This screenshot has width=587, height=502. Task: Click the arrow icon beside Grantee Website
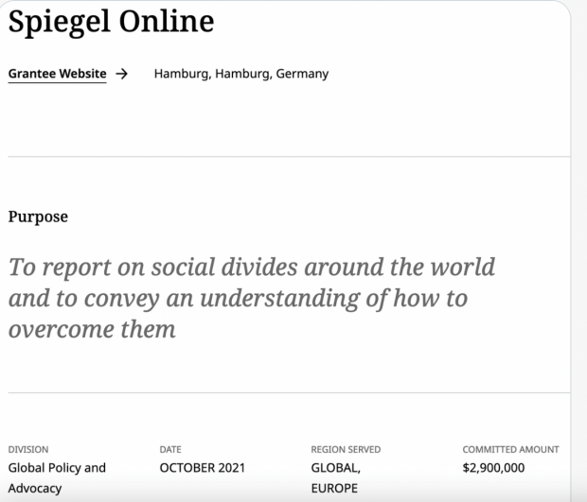[x=121, y=75]
